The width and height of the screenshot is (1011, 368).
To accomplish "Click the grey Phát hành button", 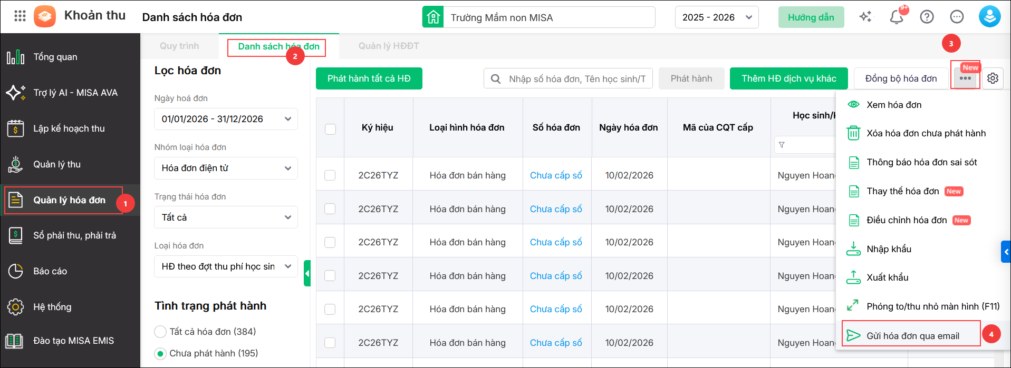I will 691,78.
